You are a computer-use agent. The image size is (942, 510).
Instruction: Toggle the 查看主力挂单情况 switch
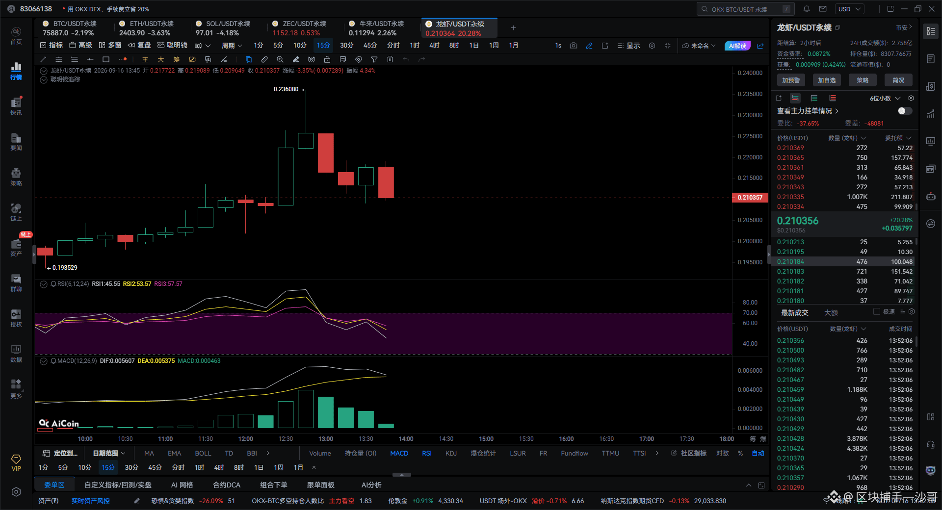click(x=905, y=111)
